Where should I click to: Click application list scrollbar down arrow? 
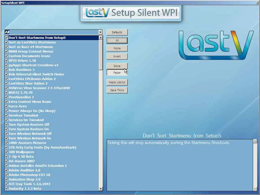click(101, 189)
